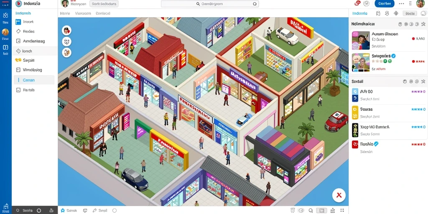Expand the Sort dropdown in top bar
Image resolution: width=428 pixels, height=214 pixels.
click(104, 4)
